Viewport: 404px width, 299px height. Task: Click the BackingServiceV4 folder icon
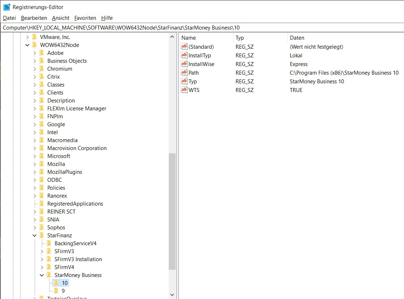pos(49,243)
